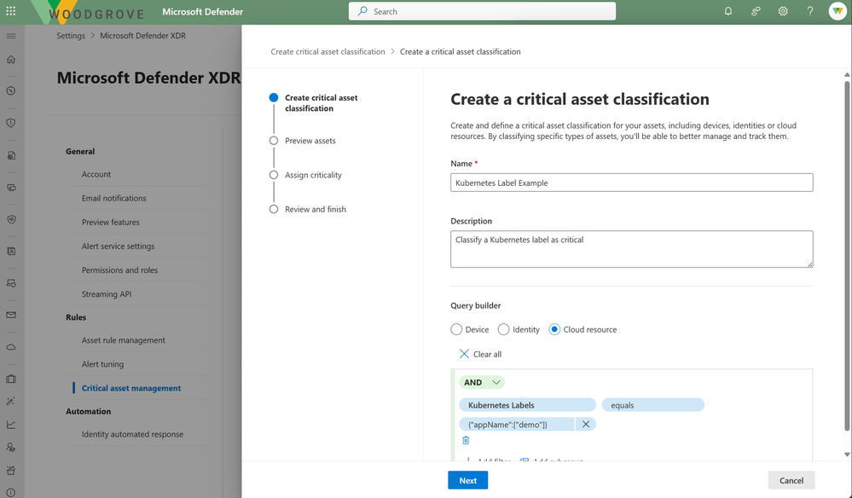The image size is (852, 498).
Task: Click in the top Search box
Action: tap(482, 11)
